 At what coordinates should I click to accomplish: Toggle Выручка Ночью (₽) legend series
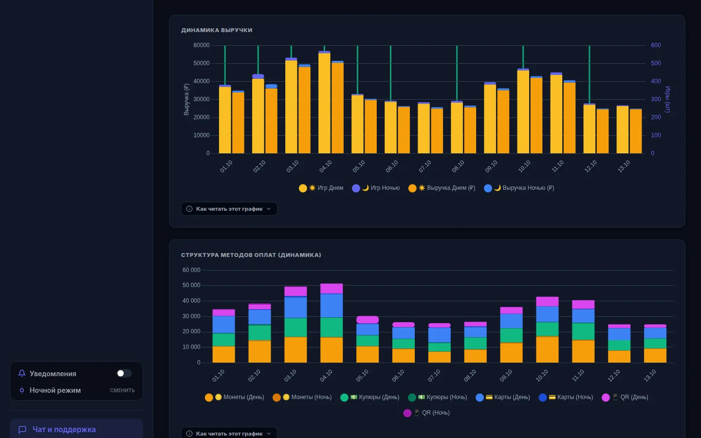(x=519, y=188)
